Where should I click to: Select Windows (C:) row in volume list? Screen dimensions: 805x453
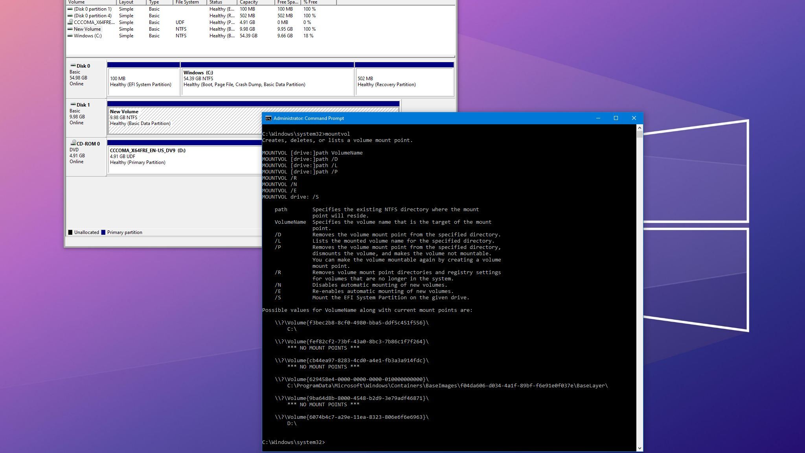coord(88,36)
